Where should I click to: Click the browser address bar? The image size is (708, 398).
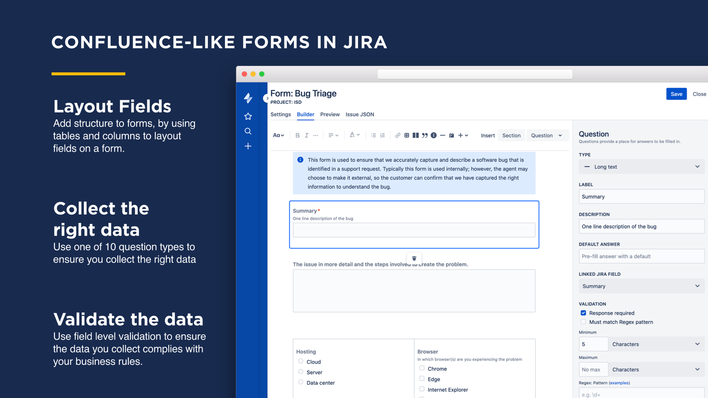(475, 74)
